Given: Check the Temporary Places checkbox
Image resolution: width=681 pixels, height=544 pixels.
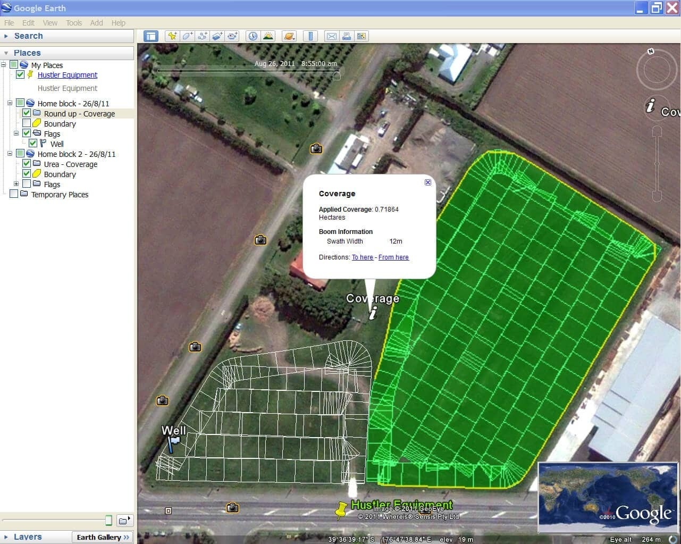Looking at the screenshot, I should [14, 194].
